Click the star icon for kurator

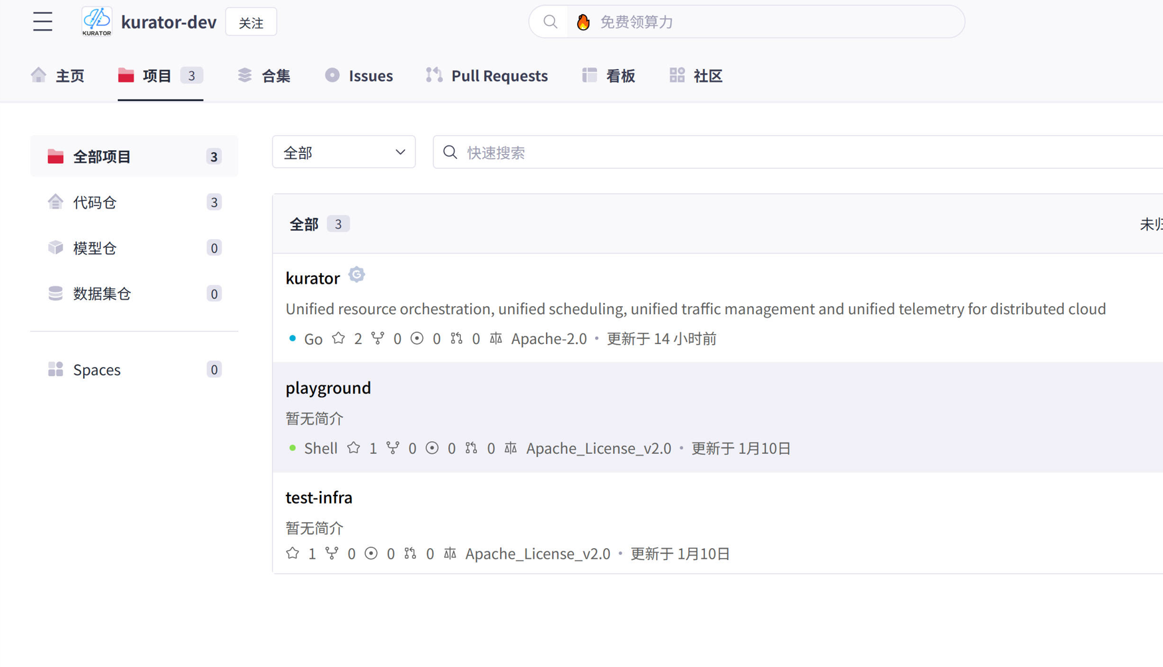338,338
